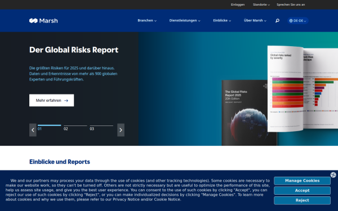Go to previous carousel slide arrow
This screenshot has width=338, height=211.
click(x=33, y=130)
